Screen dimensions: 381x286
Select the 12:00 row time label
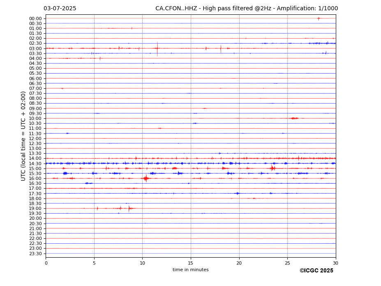click(x=35, y=138)
